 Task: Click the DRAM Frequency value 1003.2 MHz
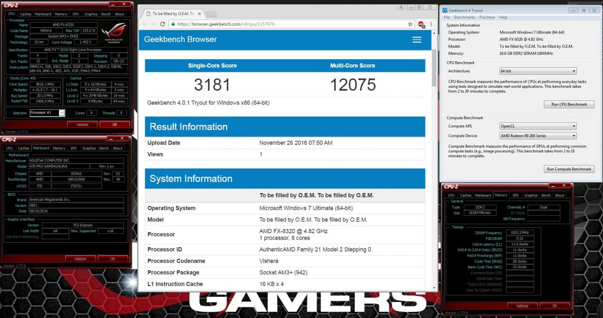pyautogui.click(x=520, y=233)
